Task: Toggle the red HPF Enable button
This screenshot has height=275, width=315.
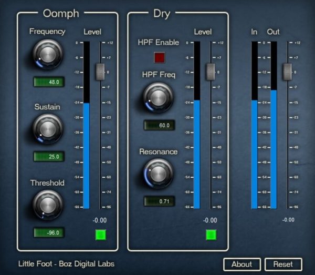Action: pos(160,57)
